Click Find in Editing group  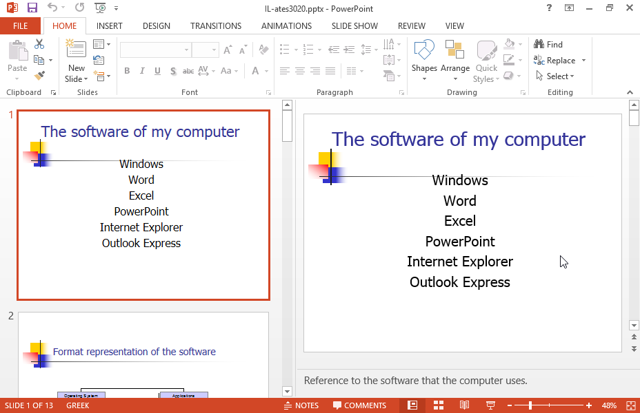pos(548,44)
